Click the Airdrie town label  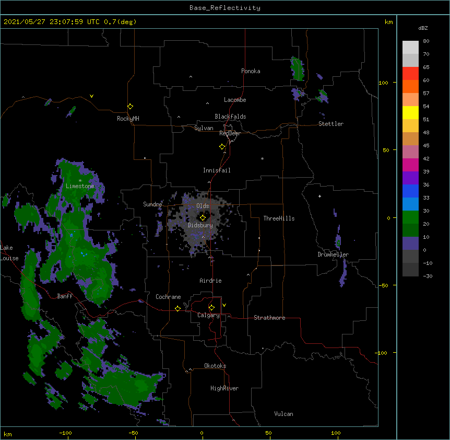[210, 281]
